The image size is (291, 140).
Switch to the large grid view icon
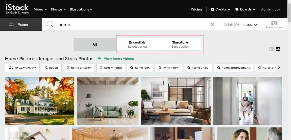271,49
